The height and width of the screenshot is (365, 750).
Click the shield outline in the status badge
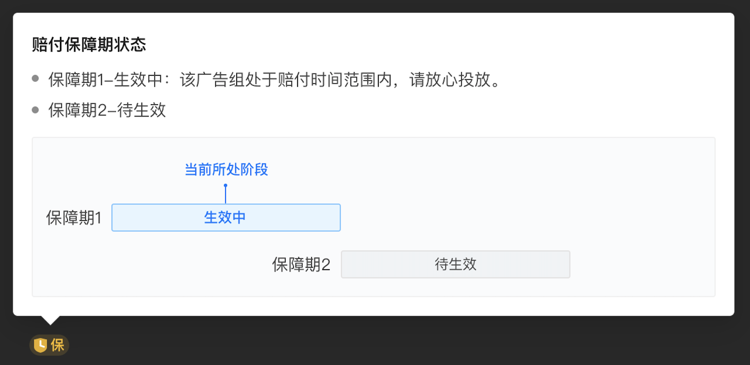[40, 345]
